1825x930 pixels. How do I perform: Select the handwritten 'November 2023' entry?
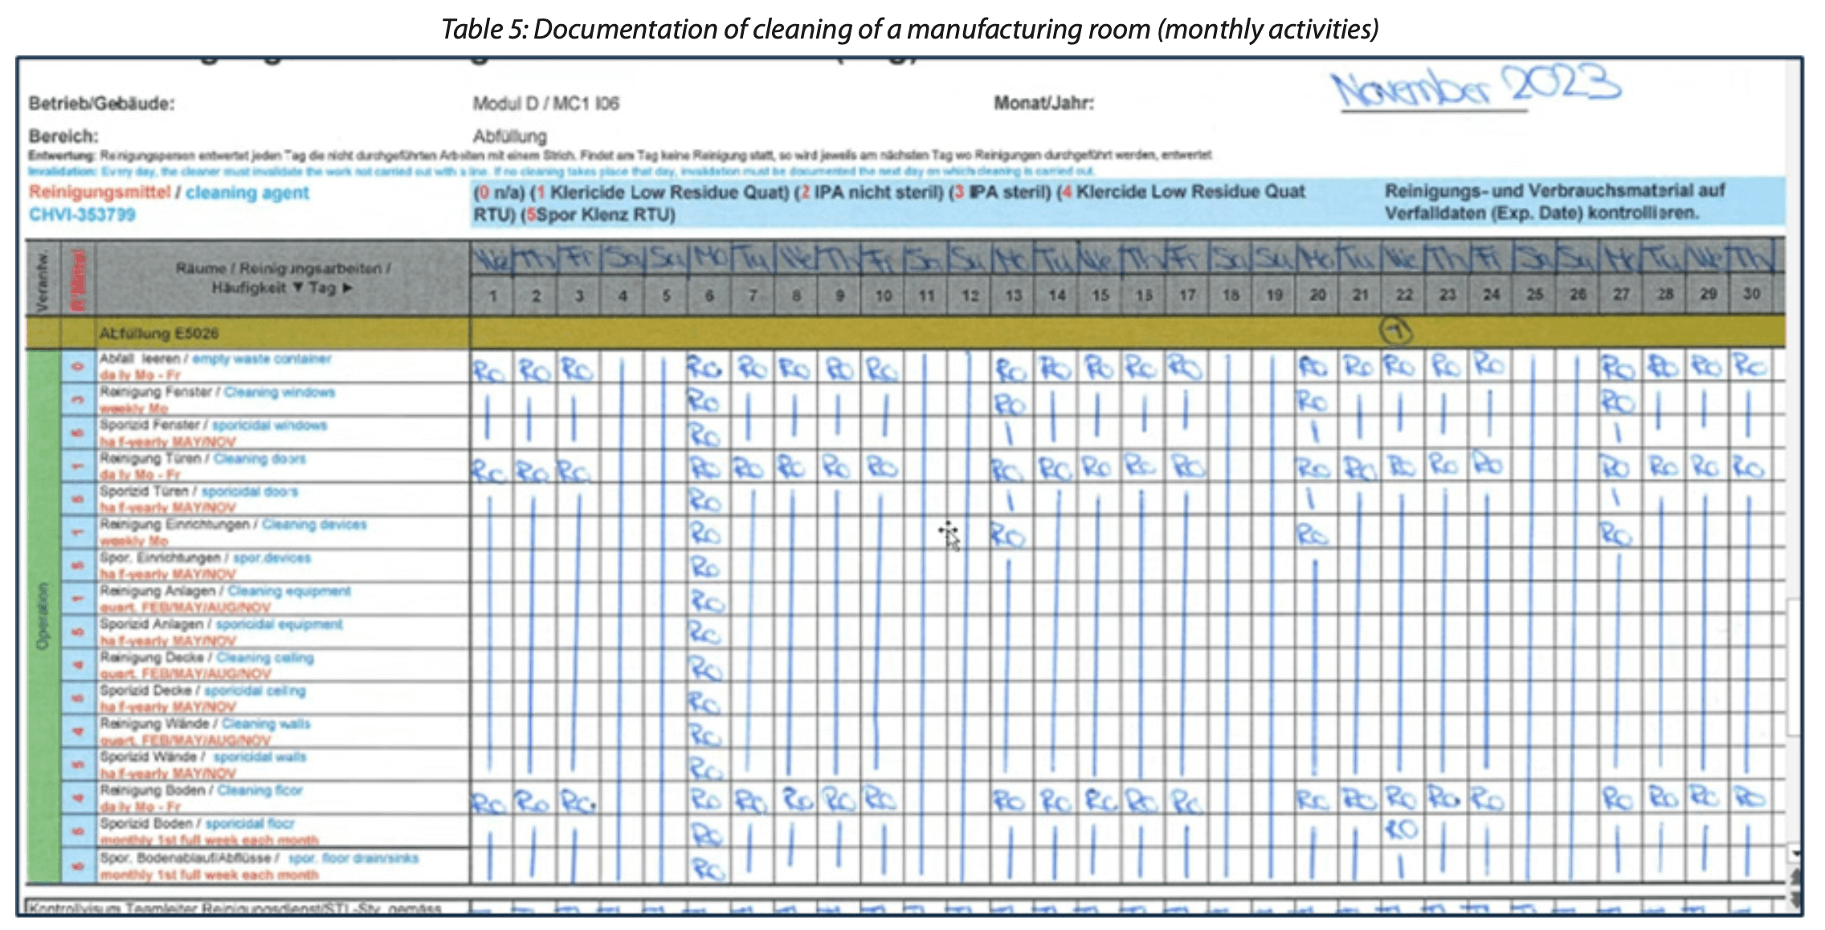tap(1476, 87)
